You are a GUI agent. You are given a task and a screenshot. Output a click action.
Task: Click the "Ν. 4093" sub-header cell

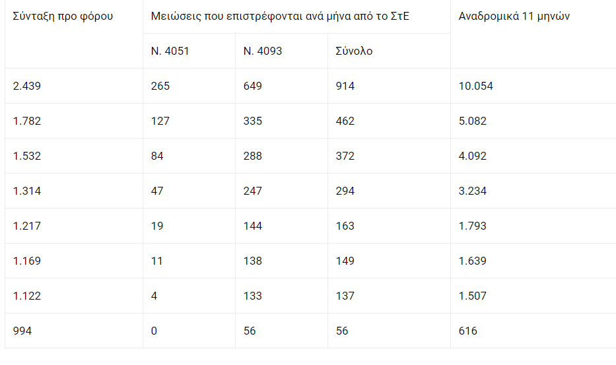pyautogui.click(x=263, y=51)
